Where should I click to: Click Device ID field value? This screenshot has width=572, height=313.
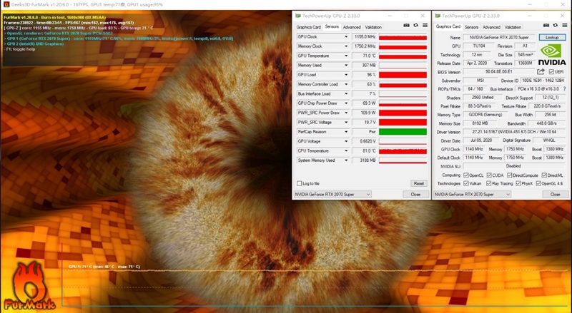[543, 81]
